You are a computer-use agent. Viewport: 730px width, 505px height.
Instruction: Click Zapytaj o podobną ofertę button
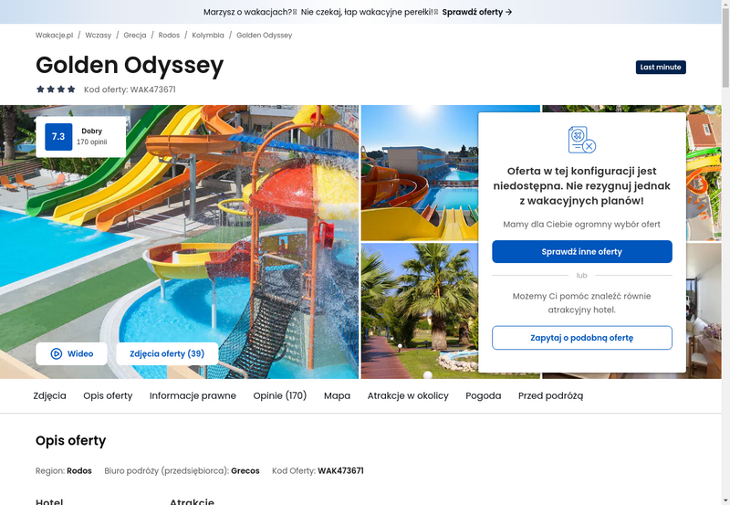(582, 338)
